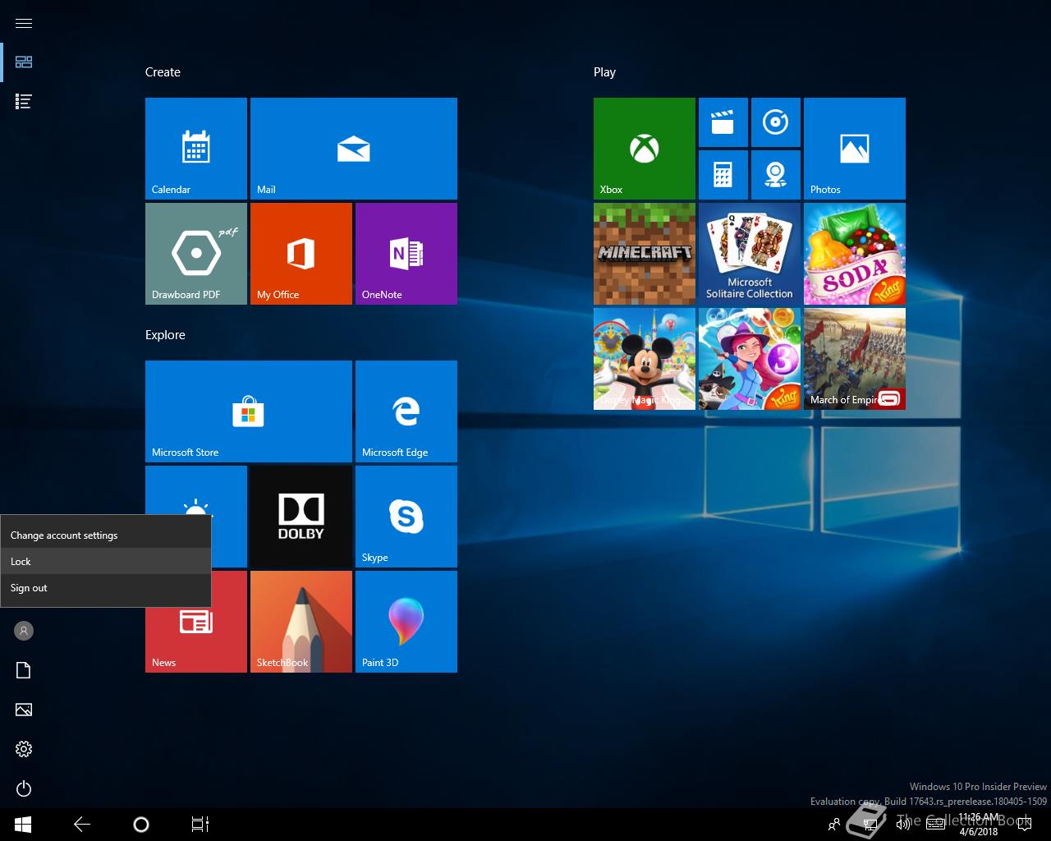Launch Skype tile

point(406,517)
